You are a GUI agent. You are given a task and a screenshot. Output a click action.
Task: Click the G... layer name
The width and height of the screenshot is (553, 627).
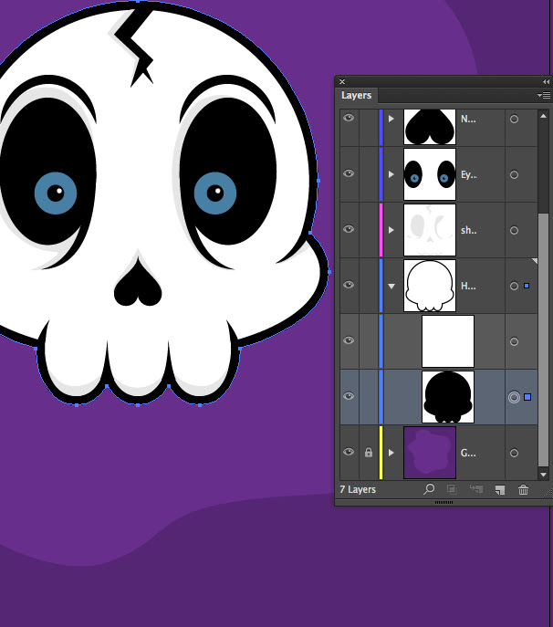click(468, 453)
